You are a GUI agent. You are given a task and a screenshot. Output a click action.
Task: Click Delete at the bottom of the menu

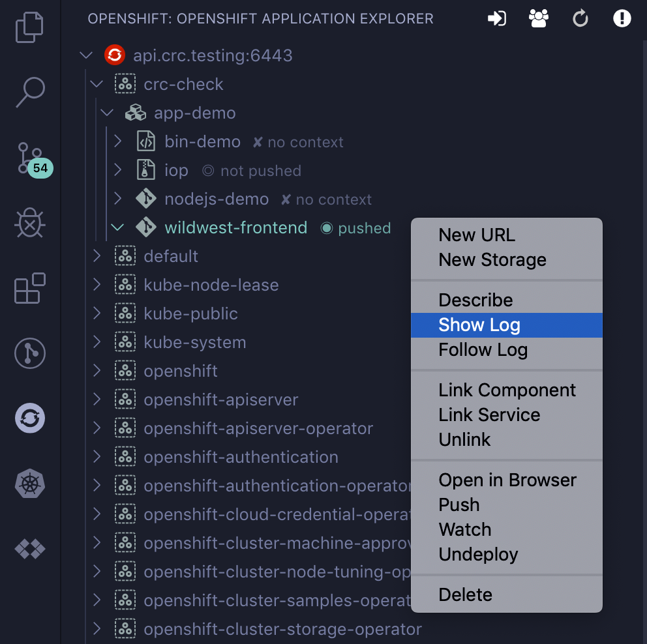point(466,594)
